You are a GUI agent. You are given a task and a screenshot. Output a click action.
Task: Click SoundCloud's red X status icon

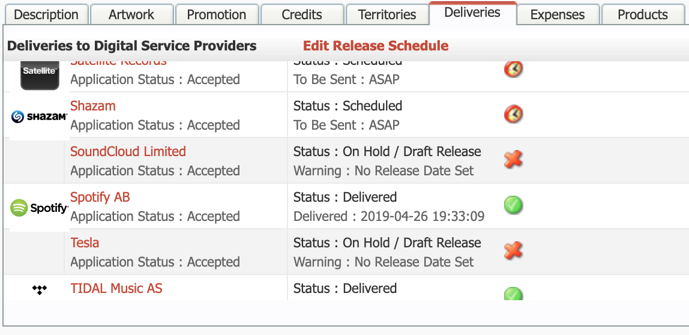coord(513,160)
